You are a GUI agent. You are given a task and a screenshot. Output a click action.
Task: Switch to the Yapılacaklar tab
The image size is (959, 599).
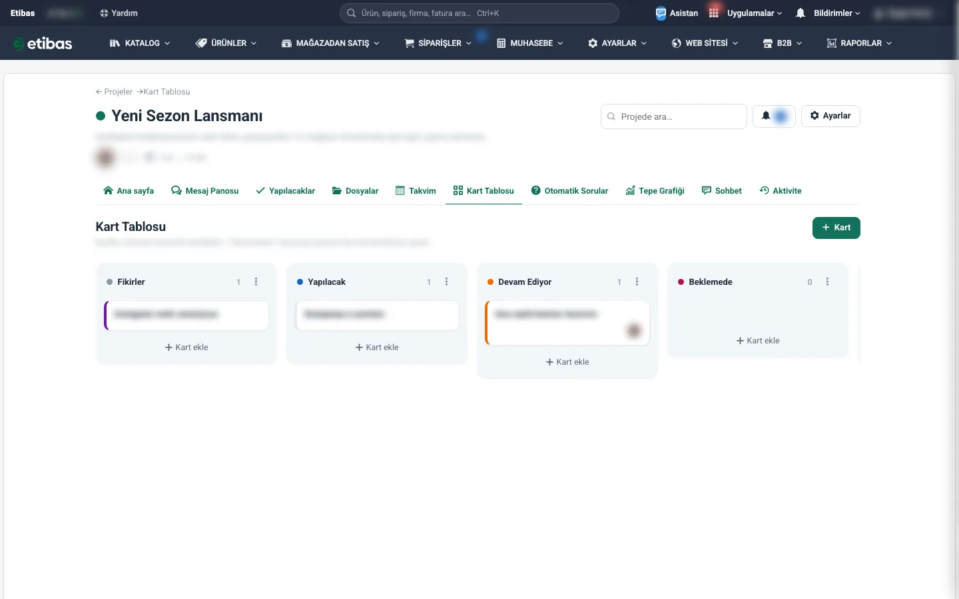click(x=286, y=191)
